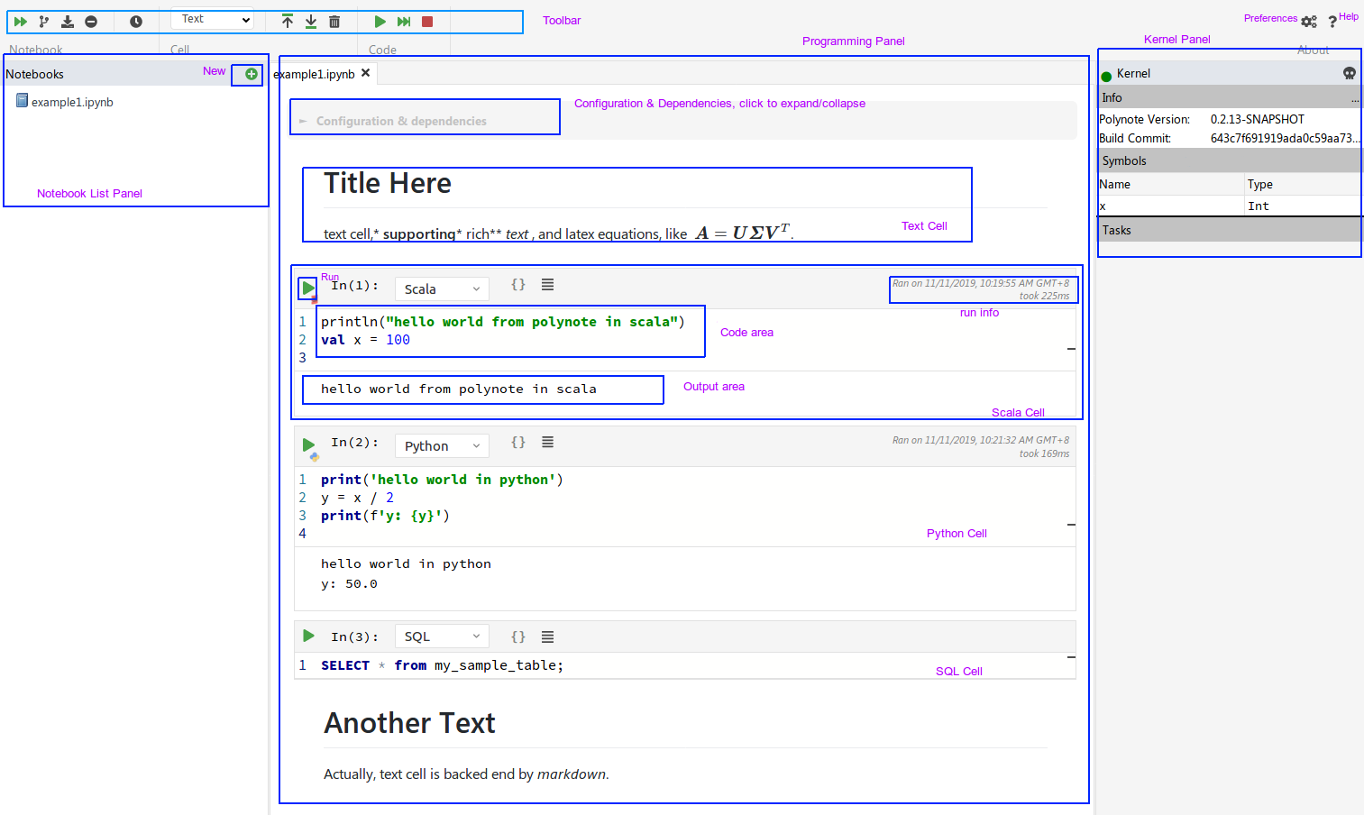
Task: Click the braces icon in the In(3) cell
Action: [x=518, y=636]
